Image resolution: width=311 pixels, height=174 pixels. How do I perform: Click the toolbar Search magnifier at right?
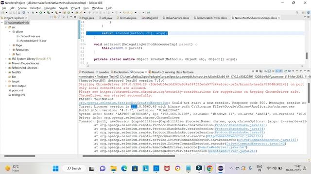tap(297, 13)
